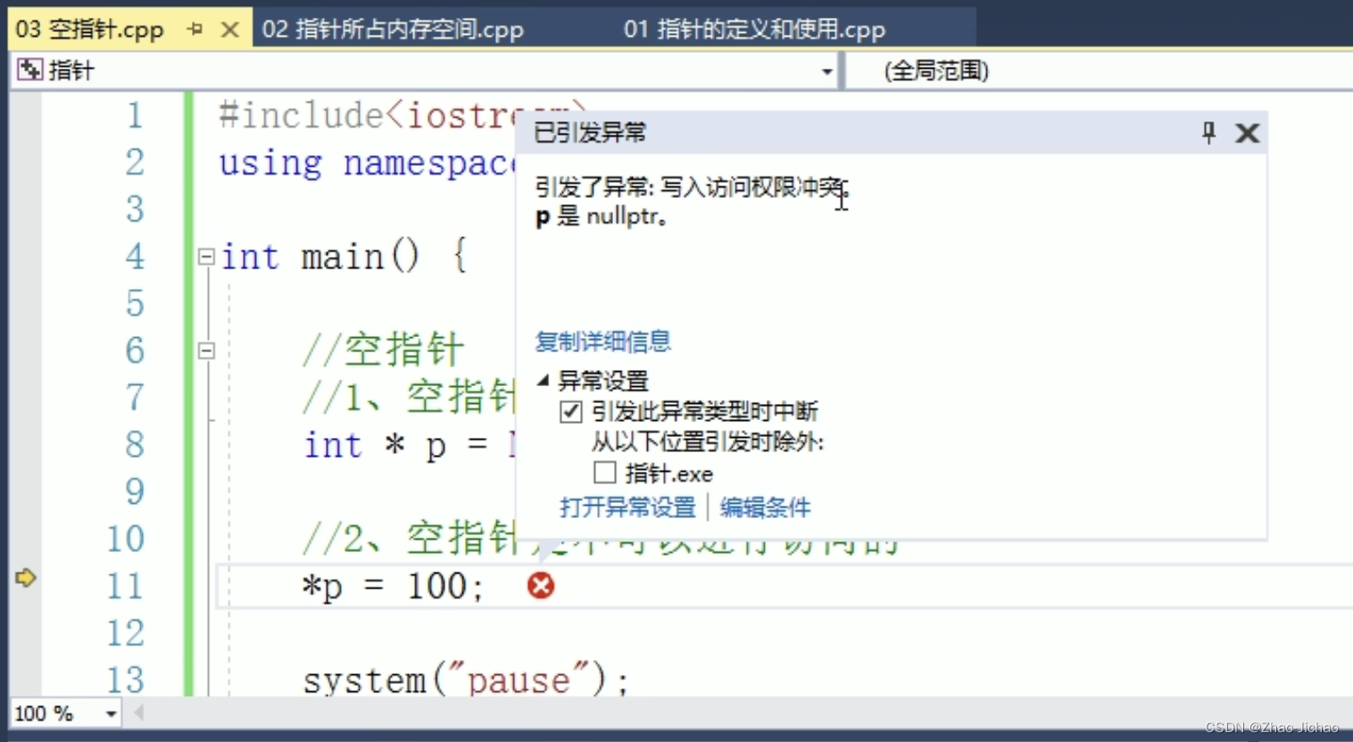Click the 引发了异常 message text
The height and width of the screenshot is (742, 1353).
pos(692,187)
